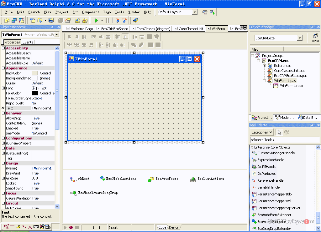321x232 pixels.
Task: Close the Welcome Page tab
Action: point(68,29)
